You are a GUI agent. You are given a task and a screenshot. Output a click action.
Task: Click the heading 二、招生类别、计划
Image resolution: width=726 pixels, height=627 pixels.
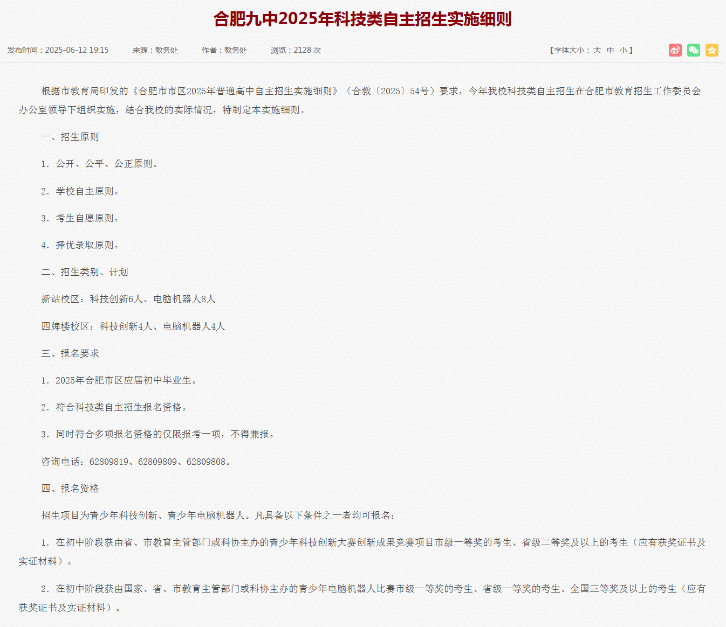[x=85, y=272]
